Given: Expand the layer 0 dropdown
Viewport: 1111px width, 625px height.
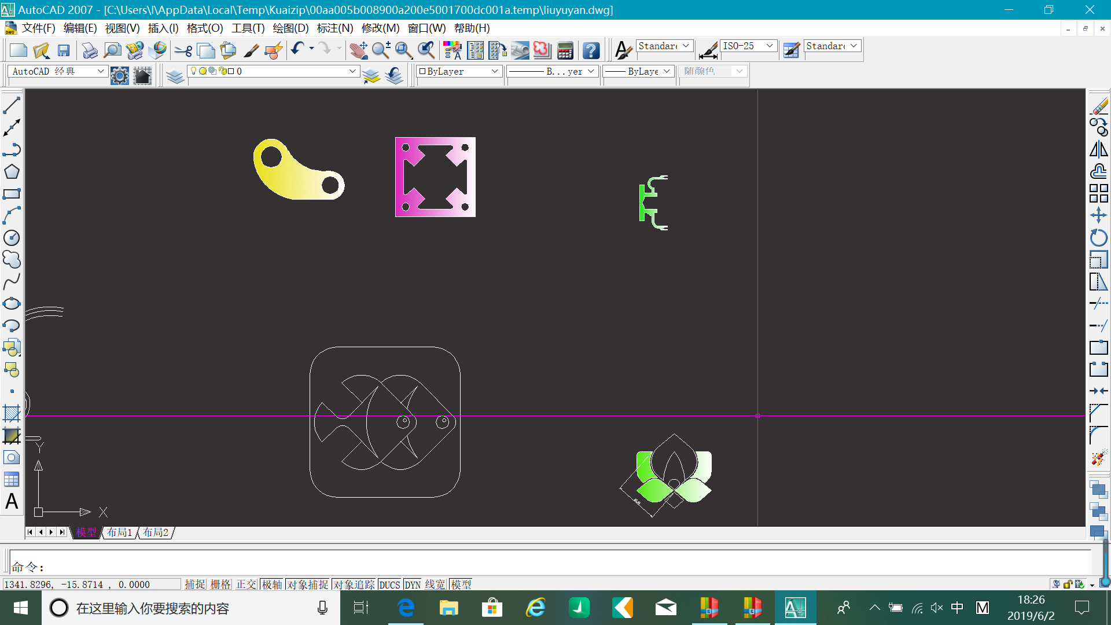Looking at the screenshot, I should (352, 71).
